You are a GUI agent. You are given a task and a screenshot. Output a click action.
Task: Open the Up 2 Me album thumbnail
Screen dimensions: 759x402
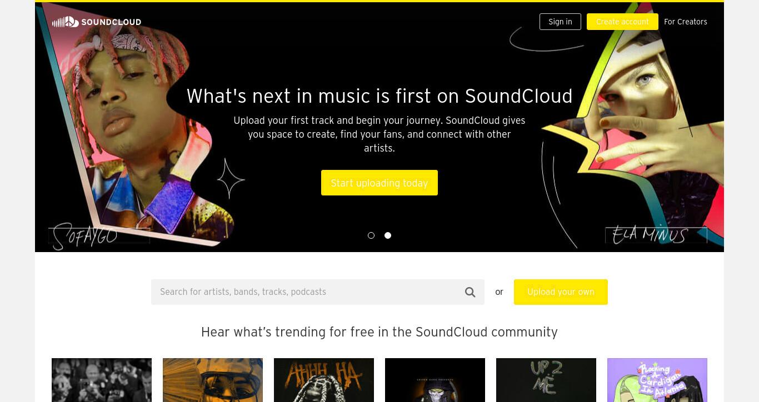tap(546, 380)
